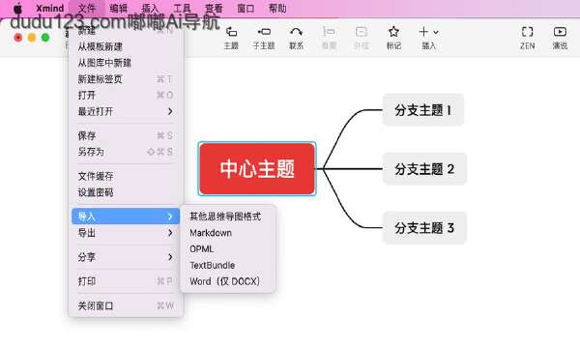The width and height of the screenshot is (580, 348).
Task: Expand the 分享 (Share) submenu
Action: click(x=126, y=257)
